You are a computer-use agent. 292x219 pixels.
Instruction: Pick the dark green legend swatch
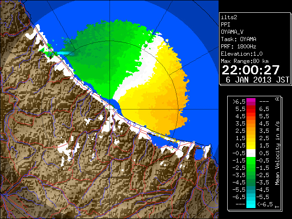tap(251, 182)
